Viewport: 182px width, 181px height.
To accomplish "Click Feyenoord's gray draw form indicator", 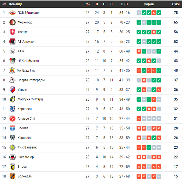I will (x=144, y=22).
